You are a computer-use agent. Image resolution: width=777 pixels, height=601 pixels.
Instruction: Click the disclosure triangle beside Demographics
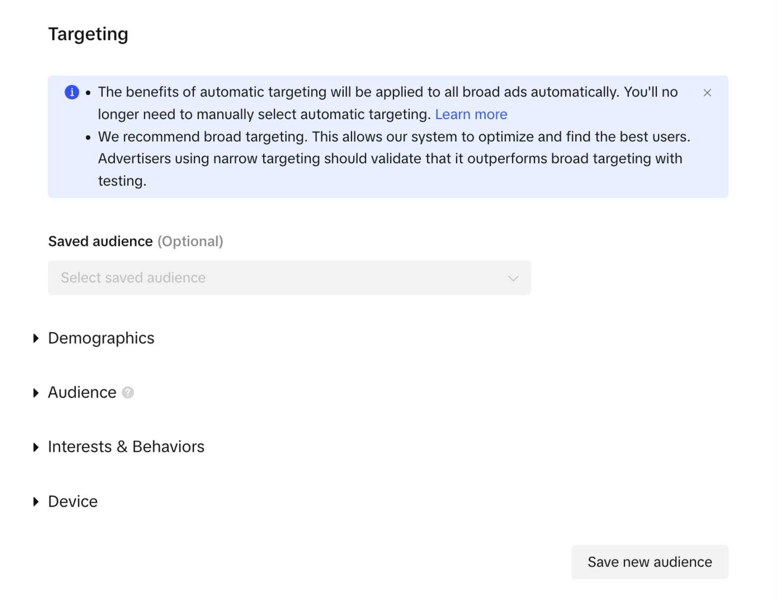point(36,338)
